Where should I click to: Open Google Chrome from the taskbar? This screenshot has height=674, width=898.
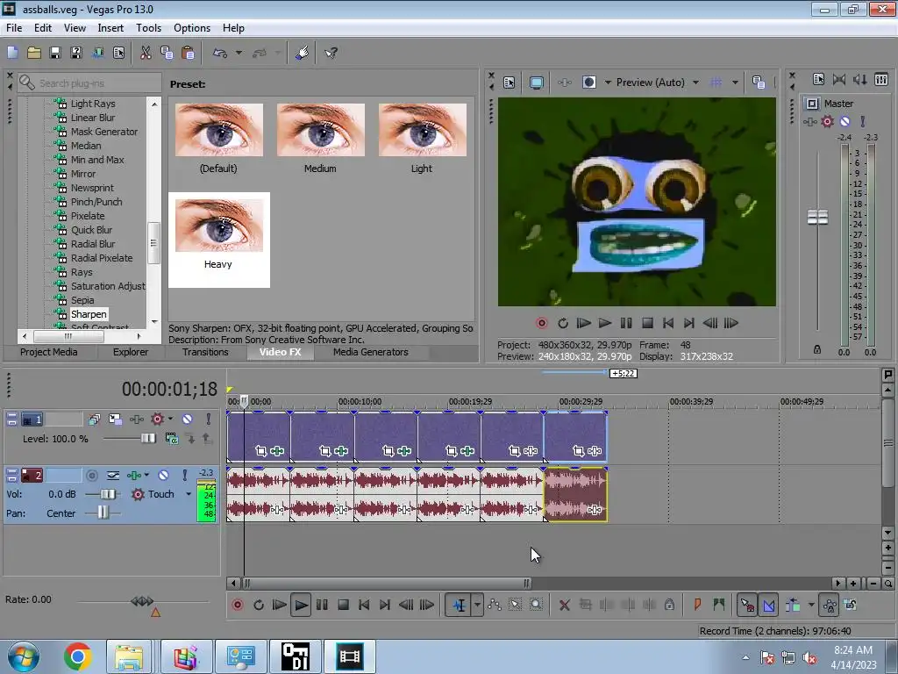point(77,656)
